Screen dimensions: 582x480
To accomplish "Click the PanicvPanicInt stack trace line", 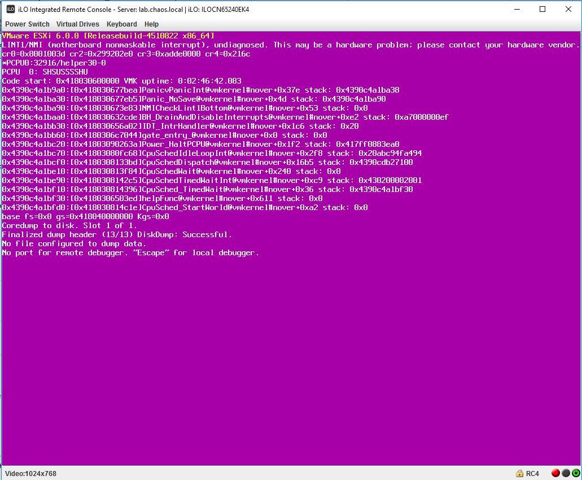I will click(x=201, y=90).
